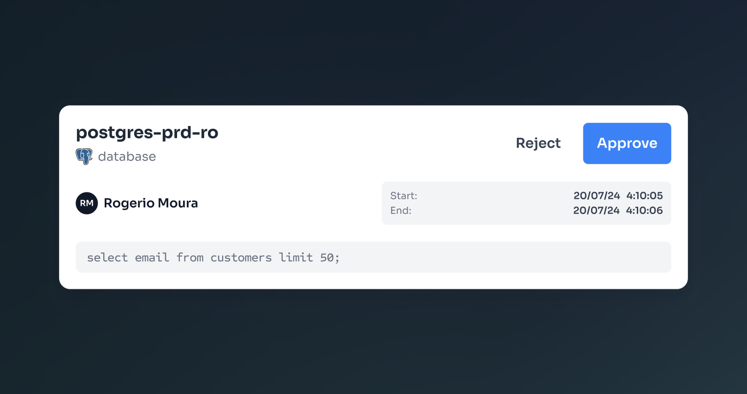
Task: Select the name Rogerio Moura
Action: click(151, 203)
